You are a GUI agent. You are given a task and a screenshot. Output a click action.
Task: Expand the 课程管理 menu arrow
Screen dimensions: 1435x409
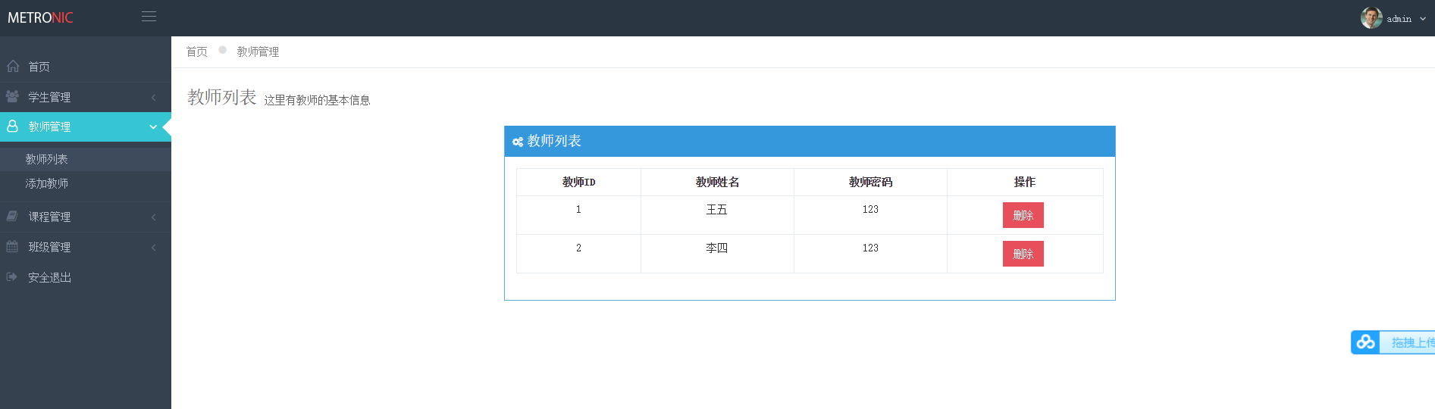(x=153, y=217)
